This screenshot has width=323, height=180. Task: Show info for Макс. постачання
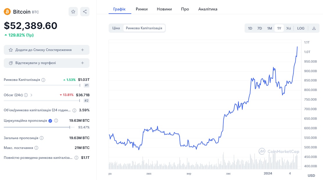coord(36,148)
